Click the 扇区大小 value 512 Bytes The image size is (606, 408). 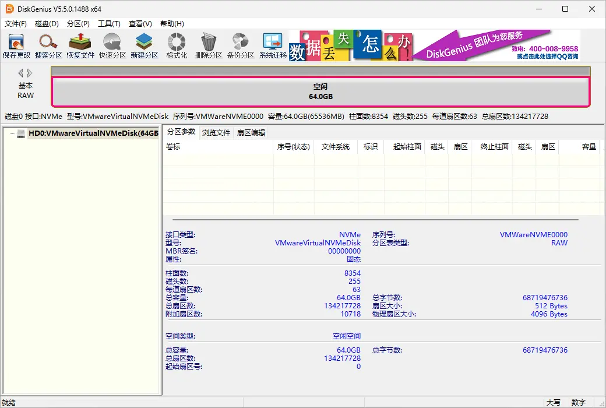click(x=551, y=306)
